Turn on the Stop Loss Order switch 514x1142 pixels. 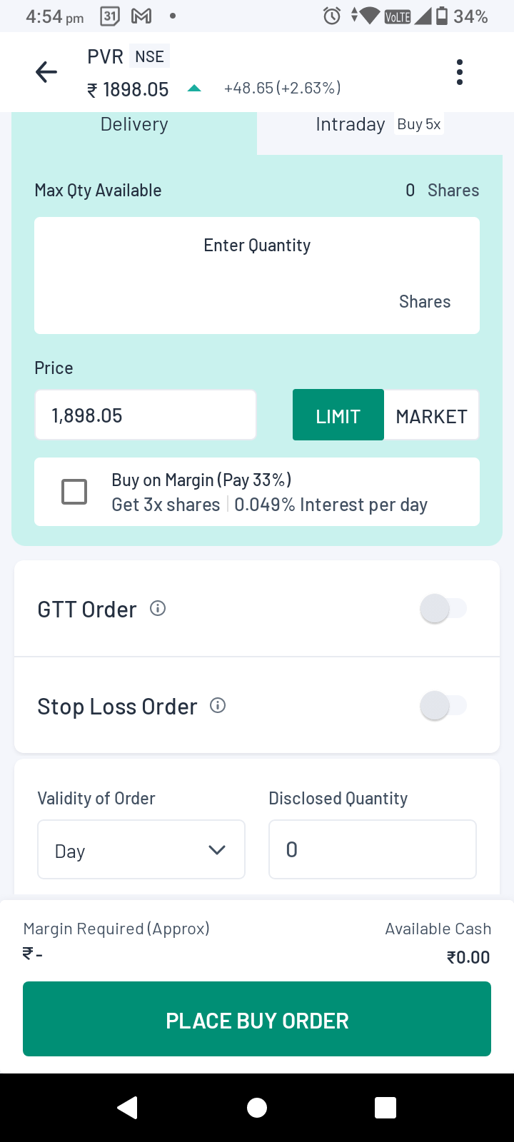pyautogui.click(x=443, y=706)
